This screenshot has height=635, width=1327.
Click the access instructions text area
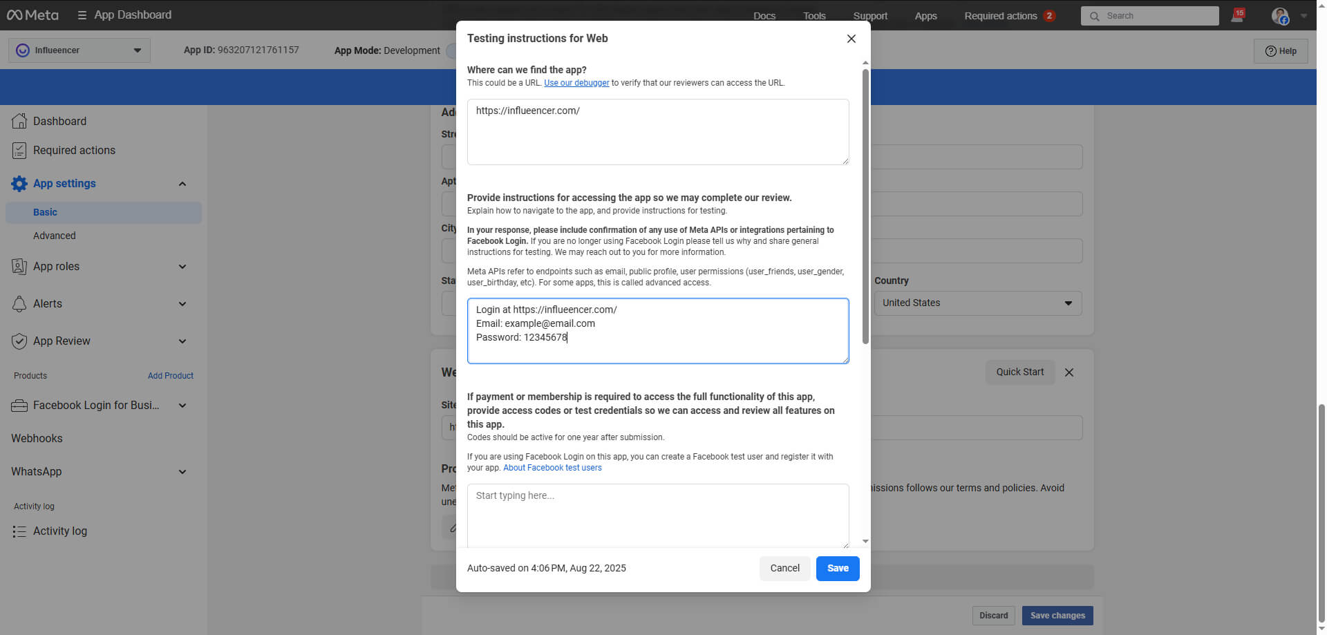[658, 331]
